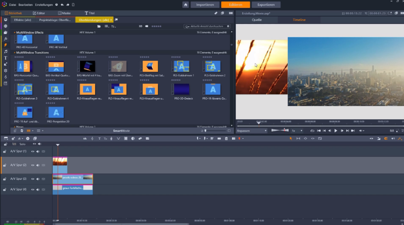Select the orange arrow selection tool
This screenshot has height=225, width=404.
click(x=291, y=138)
